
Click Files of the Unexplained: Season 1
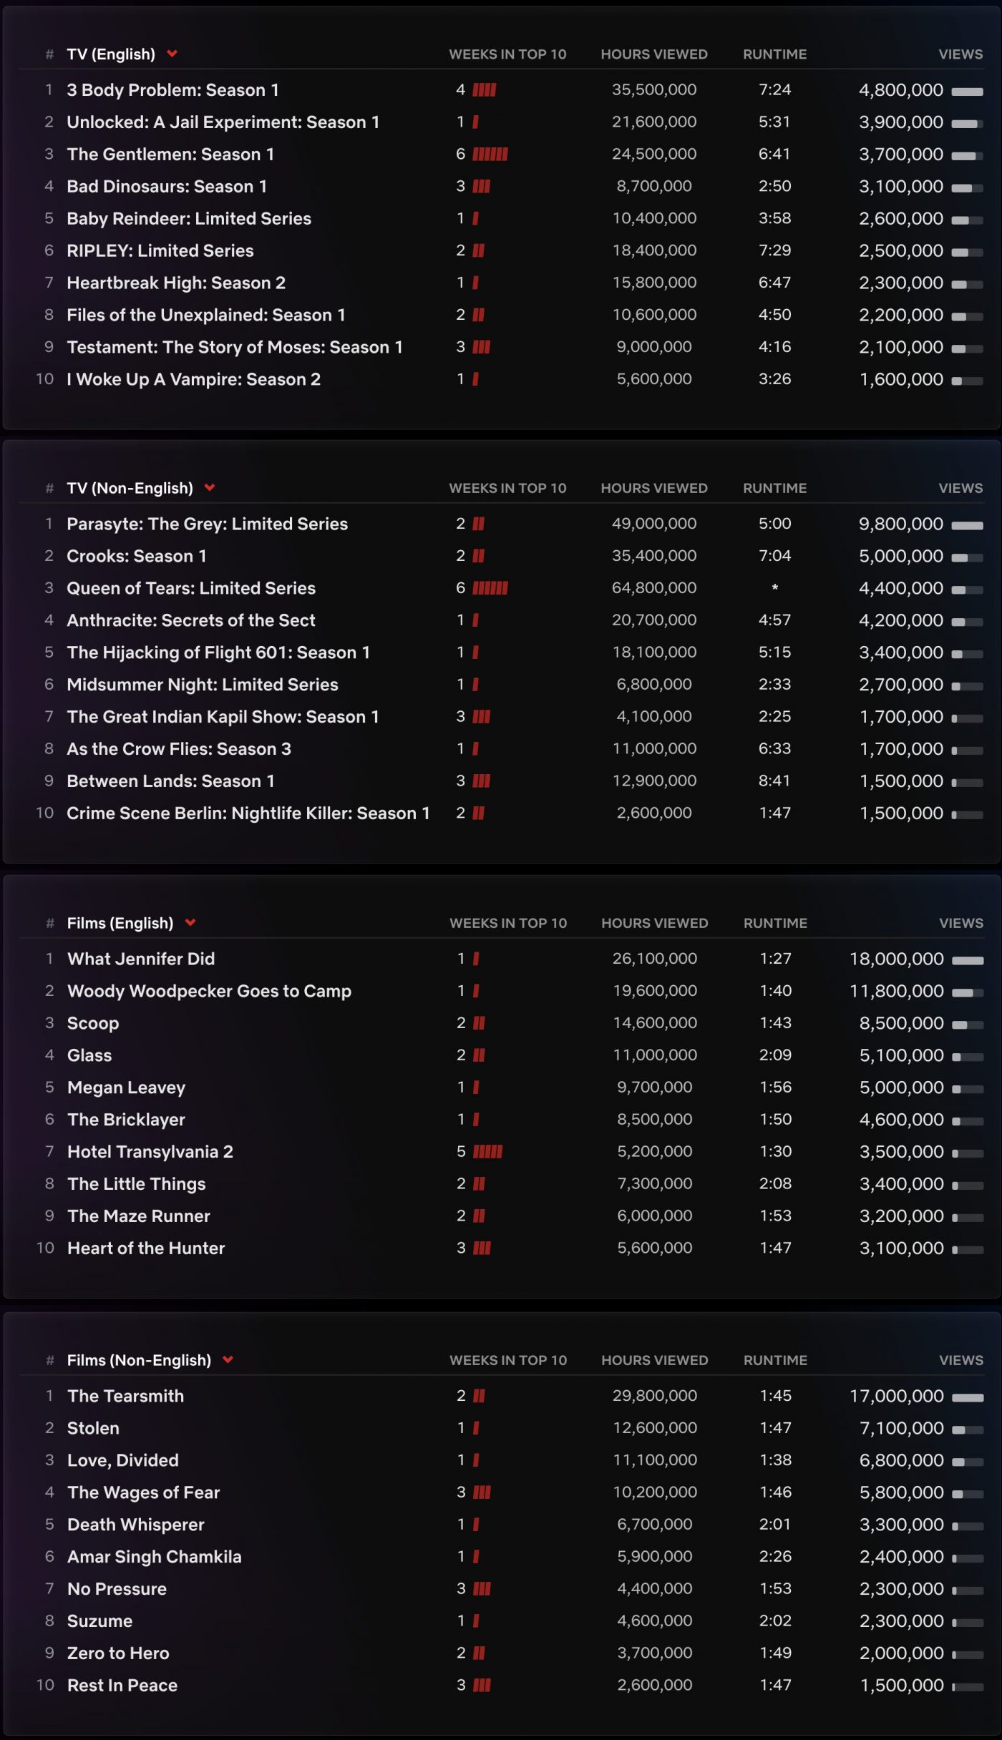[x=206, y=316]
